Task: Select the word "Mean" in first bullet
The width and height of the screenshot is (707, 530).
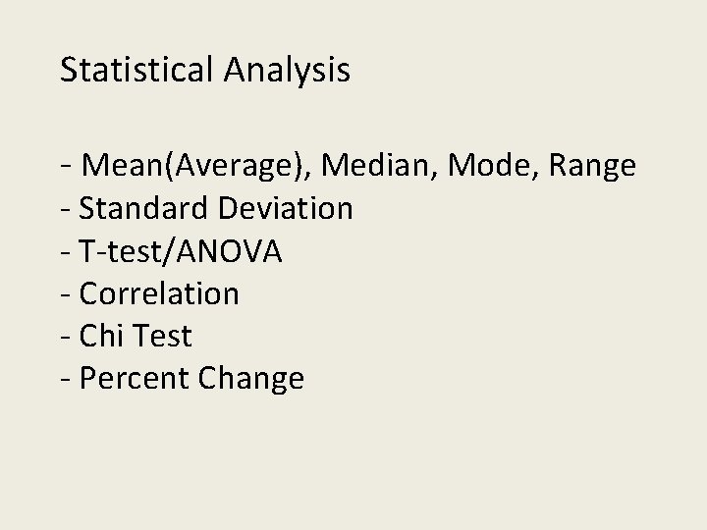Action: click(114, 166)
